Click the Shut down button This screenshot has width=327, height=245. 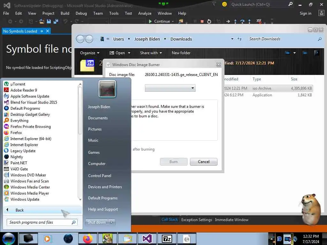coord(96,222)
